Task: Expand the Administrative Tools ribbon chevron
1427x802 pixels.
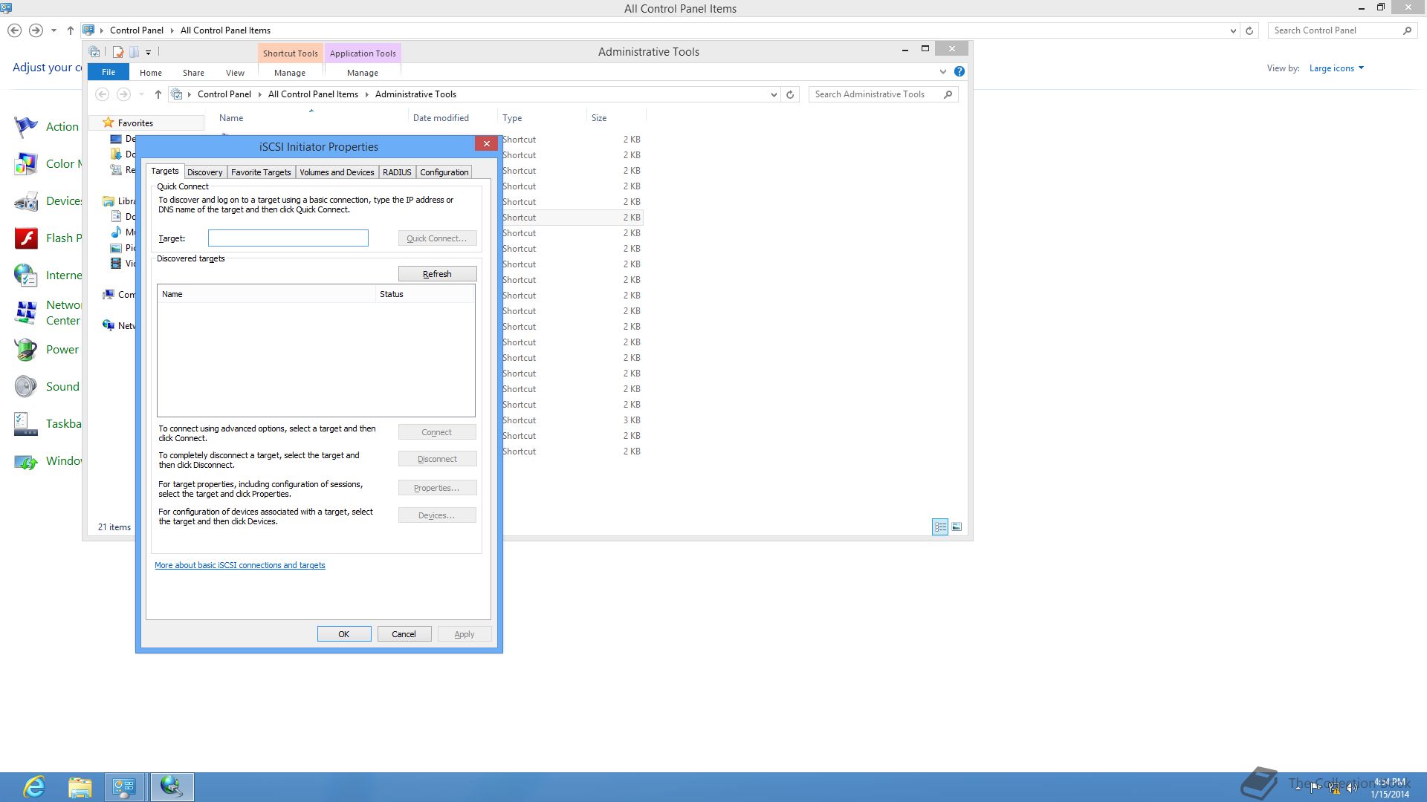Action: (942, 72)
